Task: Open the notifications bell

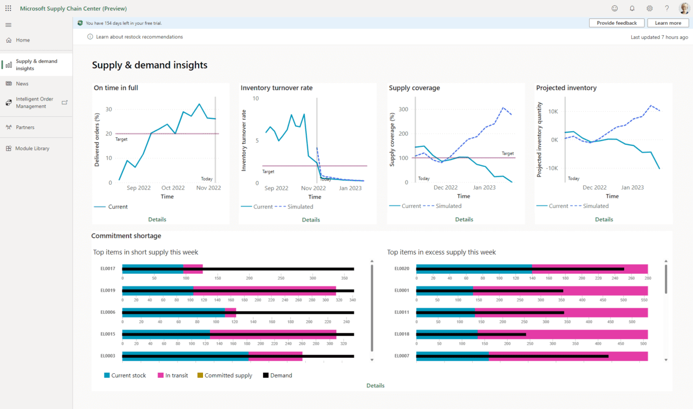Action: point(632,8)
